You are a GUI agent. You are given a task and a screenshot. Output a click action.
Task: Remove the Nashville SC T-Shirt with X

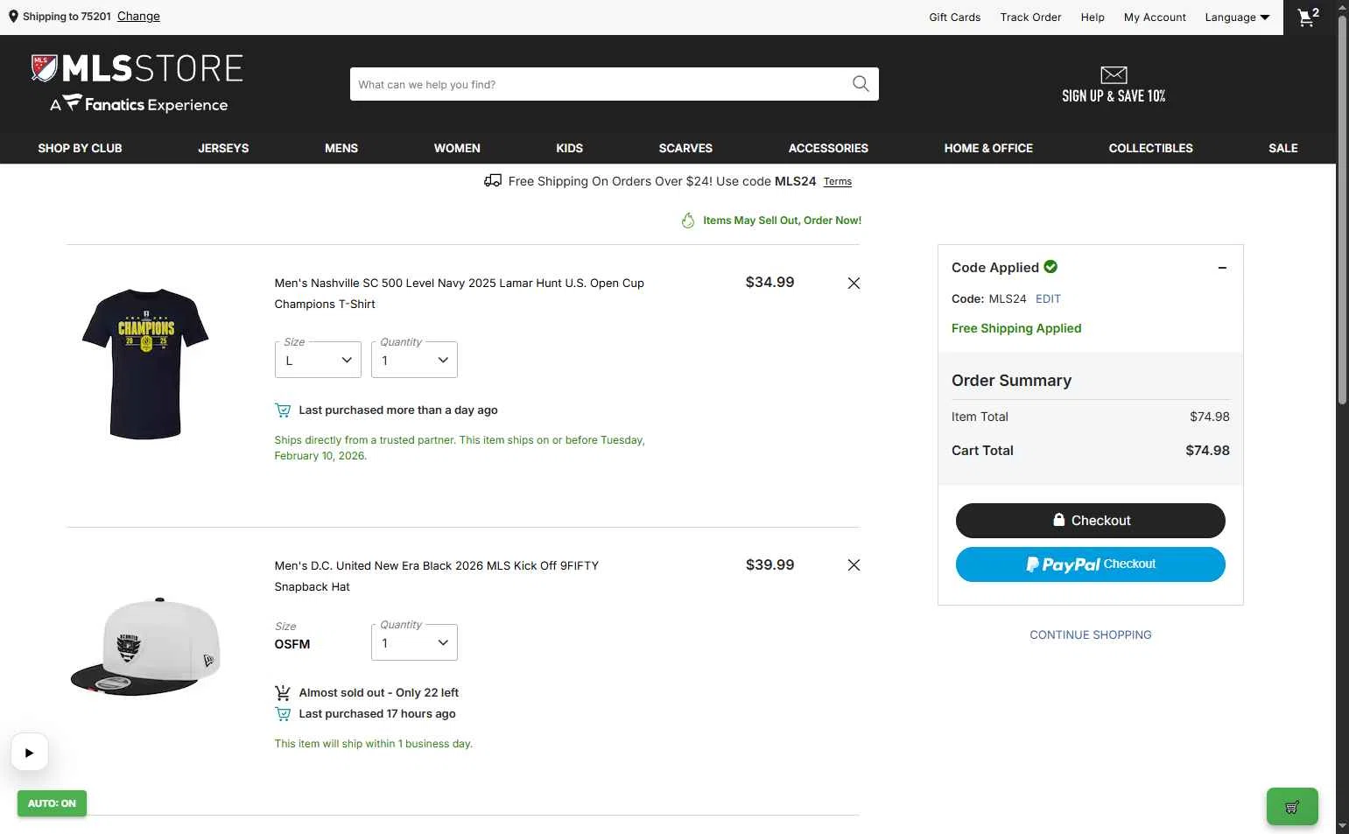point(854,283)
